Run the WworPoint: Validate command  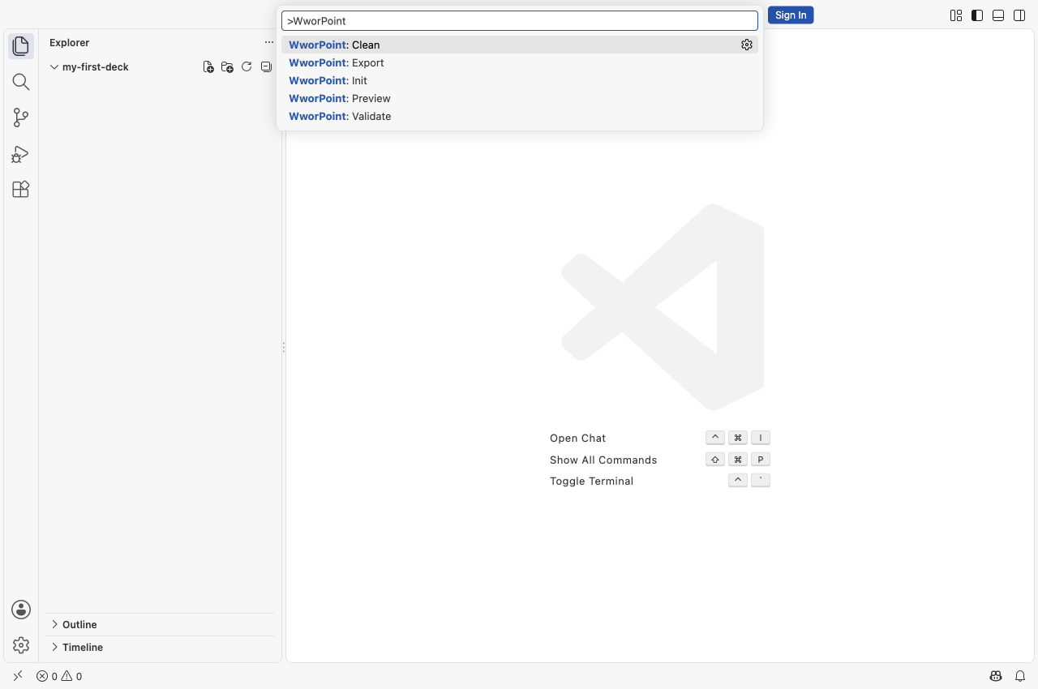pos(519,116)
